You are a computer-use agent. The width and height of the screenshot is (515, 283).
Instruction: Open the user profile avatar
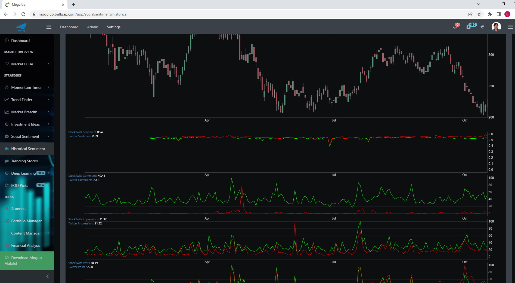[496, 27]
